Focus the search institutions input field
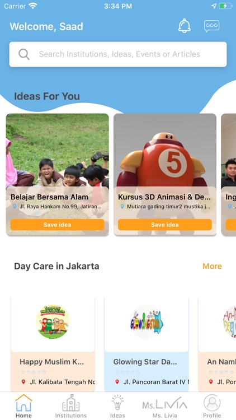 point(118,54)
